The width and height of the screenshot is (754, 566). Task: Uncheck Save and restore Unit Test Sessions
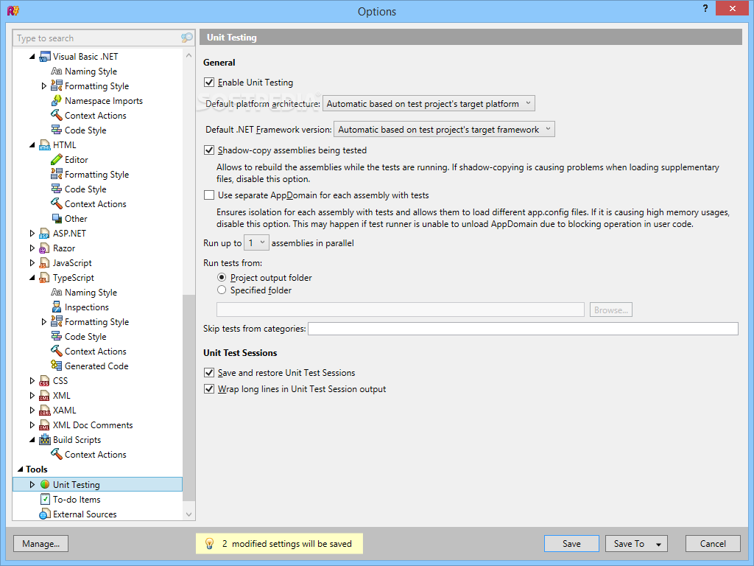(x=209, y=372)
